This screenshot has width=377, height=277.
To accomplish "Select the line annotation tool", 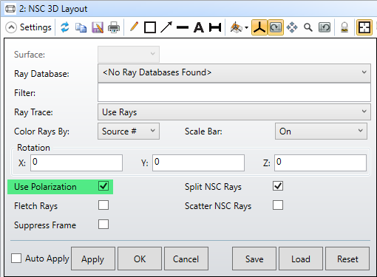I will point(183,27).
